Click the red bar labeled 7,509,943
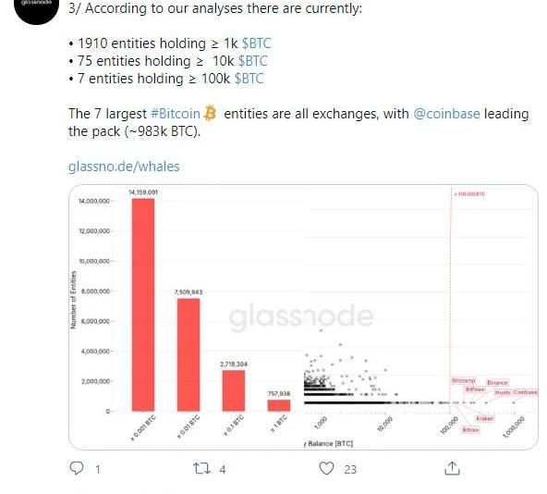 tap(188, 354)
